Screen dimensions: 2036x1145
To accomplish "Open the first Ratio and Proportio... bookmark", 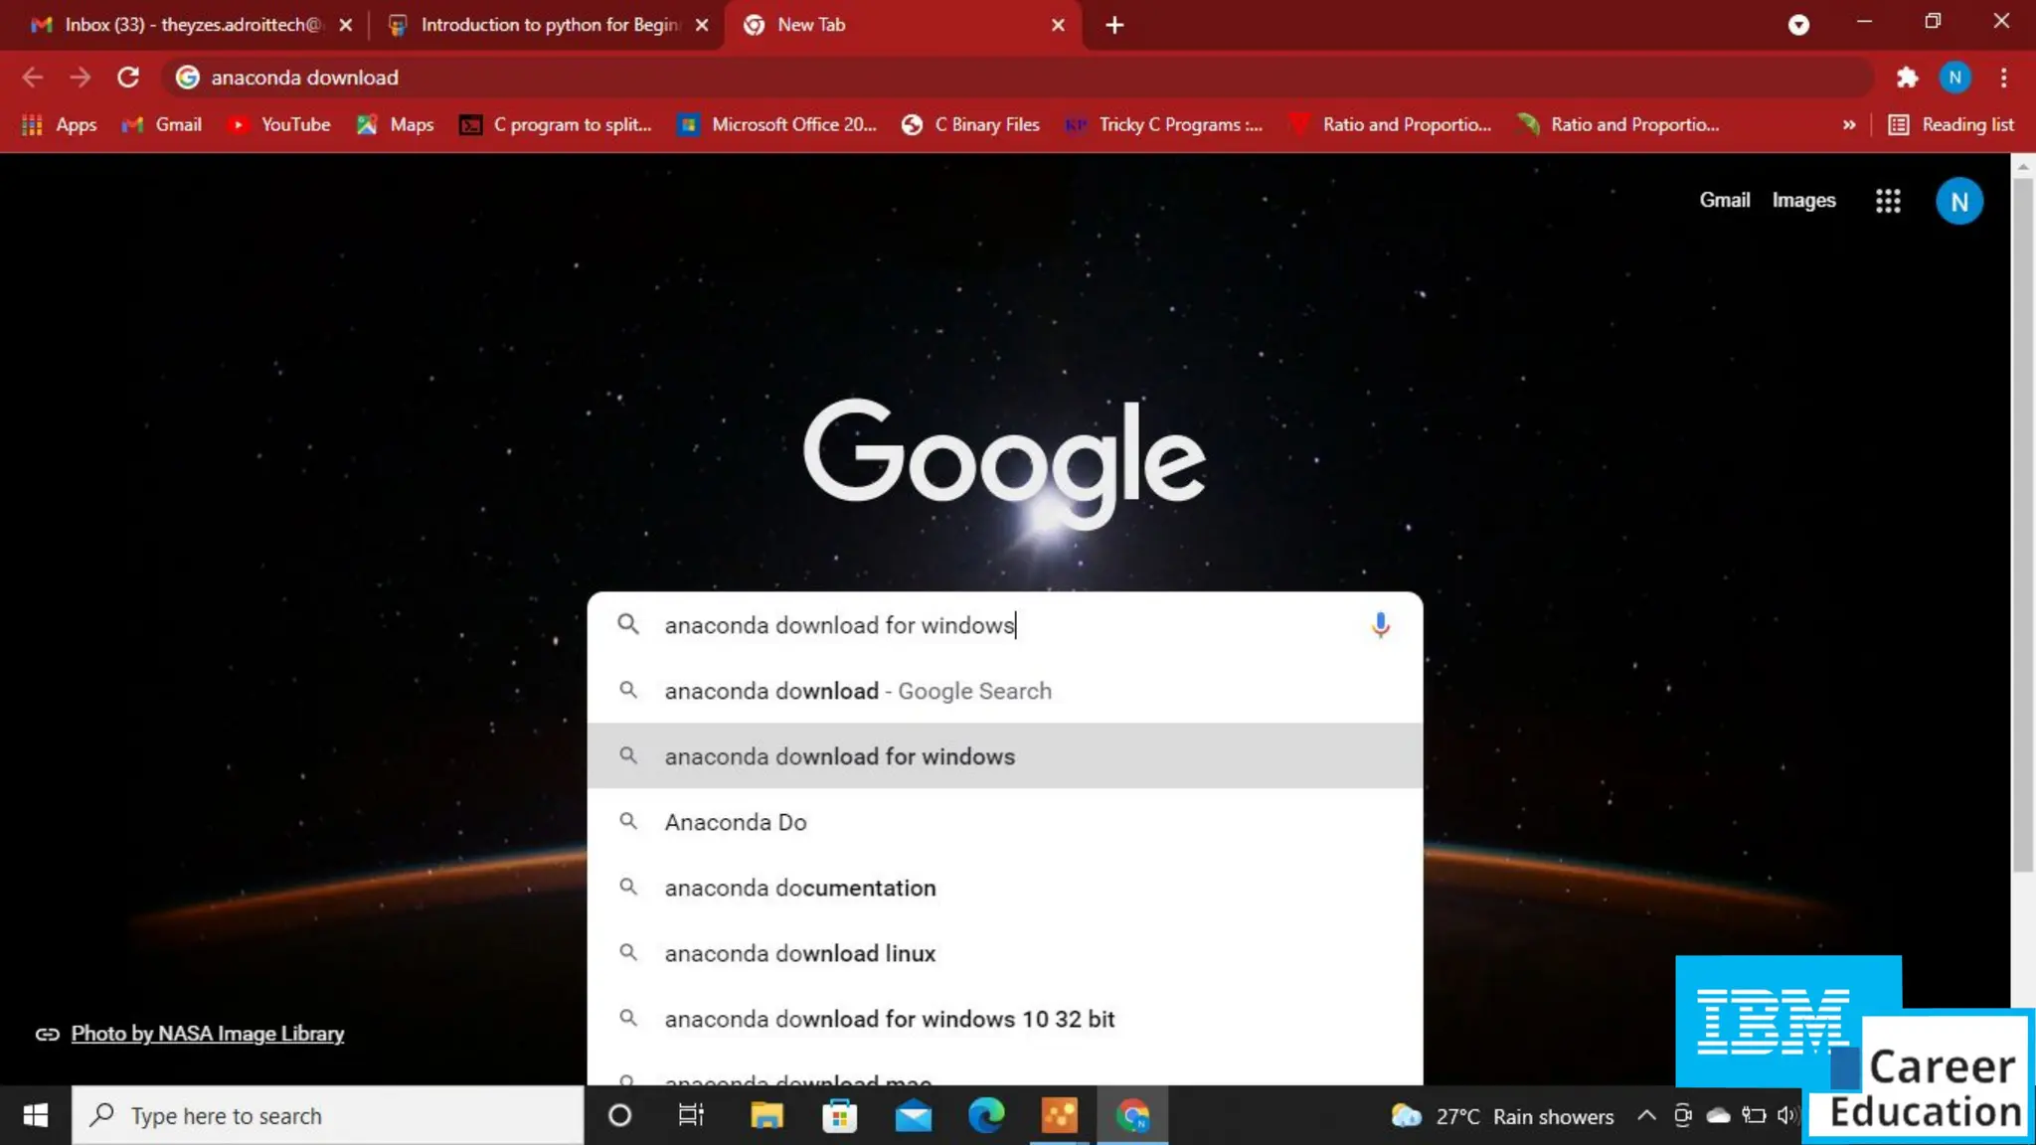I will [1390, 124].
